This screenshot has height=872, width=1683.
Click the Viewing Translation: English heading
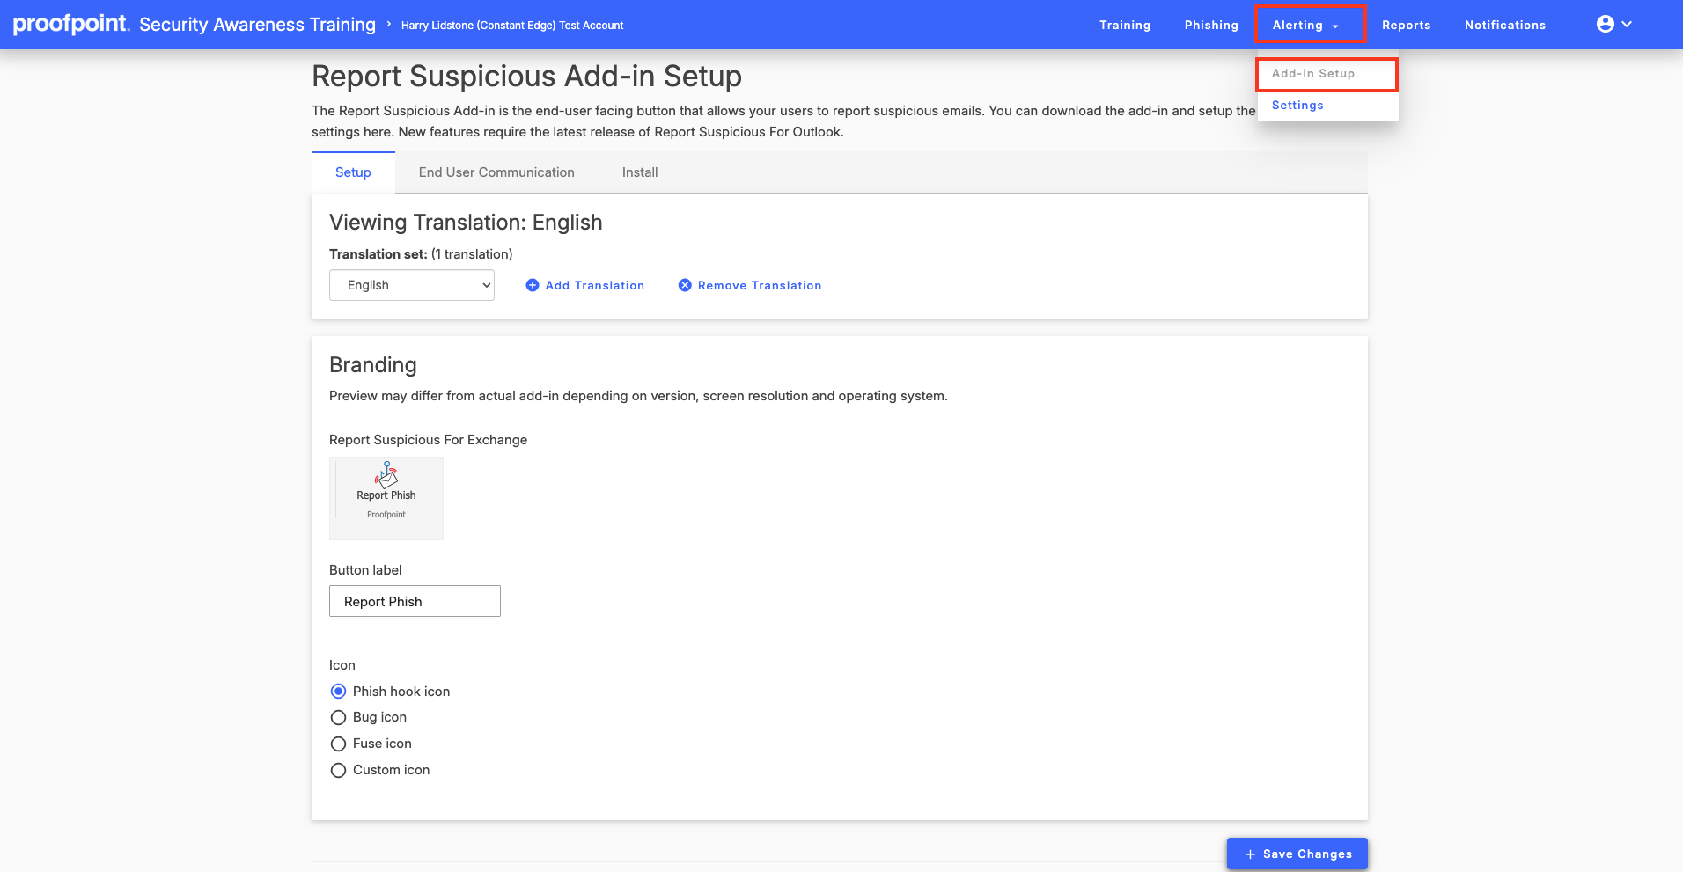[x=466, y=223]
